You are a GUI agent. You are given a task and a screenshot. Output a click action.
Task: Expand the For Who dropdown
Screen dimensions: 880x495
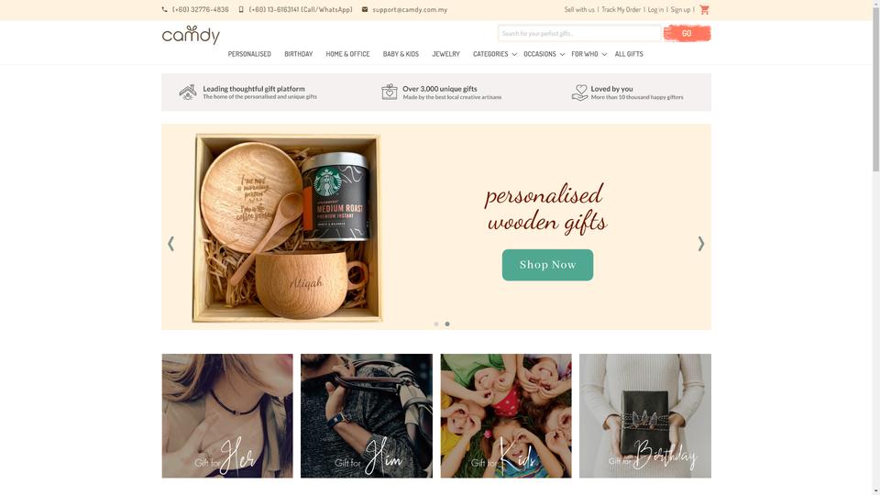pyautogui.click(x=588, y=54)
